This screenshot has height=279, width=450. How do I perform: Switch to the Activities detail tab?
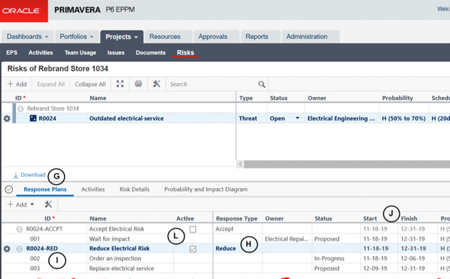click(x=93, y=189)
